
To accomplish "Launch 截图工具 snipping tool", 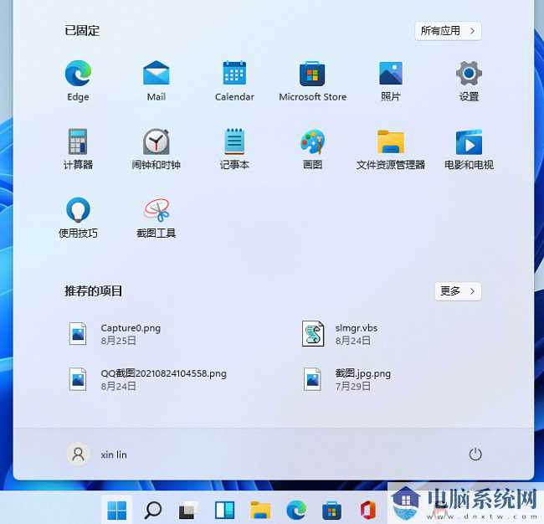I will pos(157,218).
